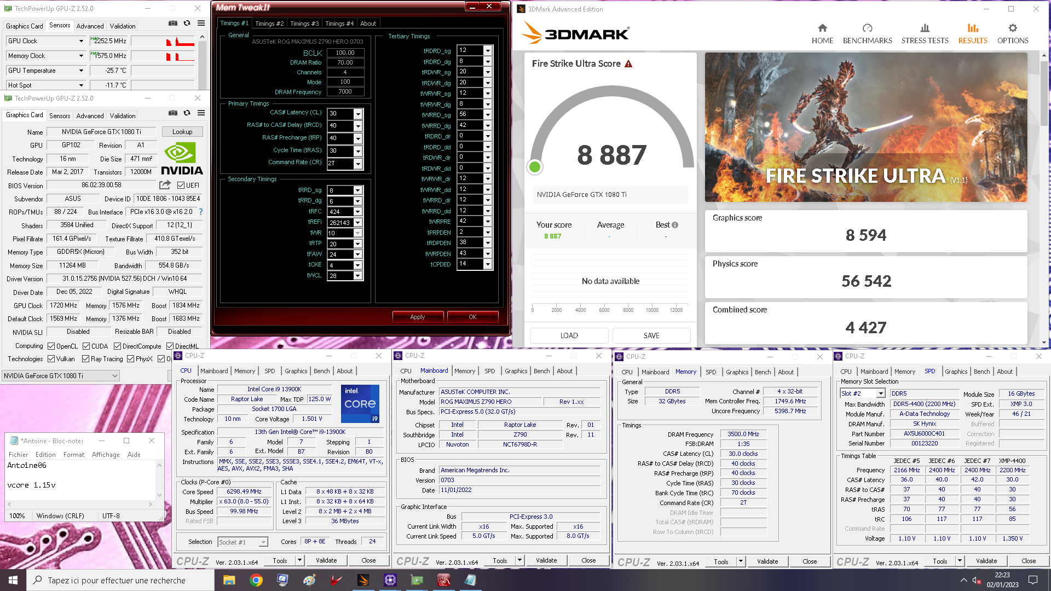Open Format menu in Notepad
The width and height of the screenshot is (1051, 591).
pos(74,455)
